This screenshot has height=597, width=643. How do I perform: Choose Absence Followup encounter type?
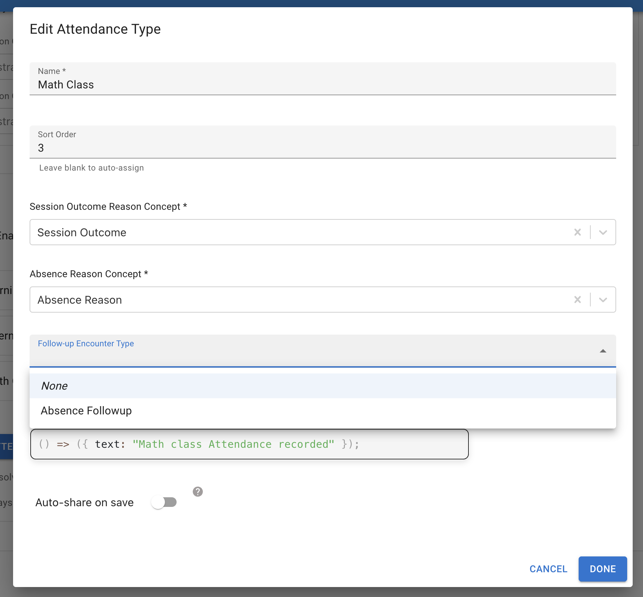pos(323,411)
